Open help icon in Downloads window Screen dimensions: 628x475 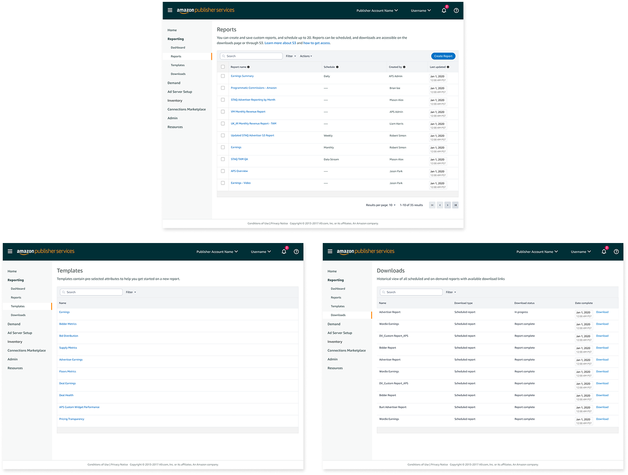(x=616, y=252)
